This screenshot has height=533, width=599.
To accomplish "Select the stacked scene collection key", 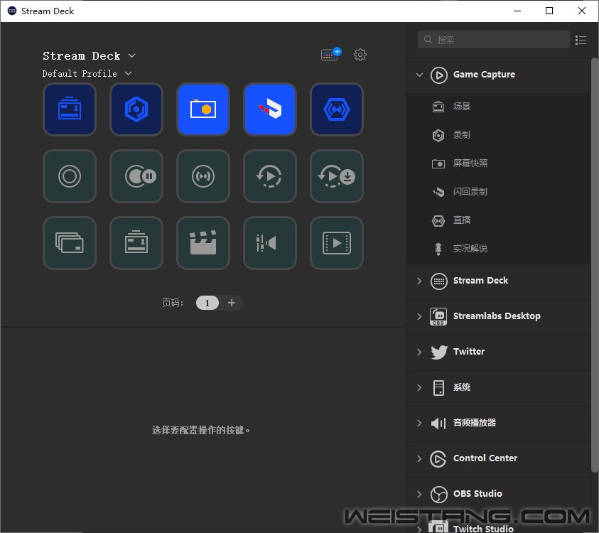I will tap(70, 243).
